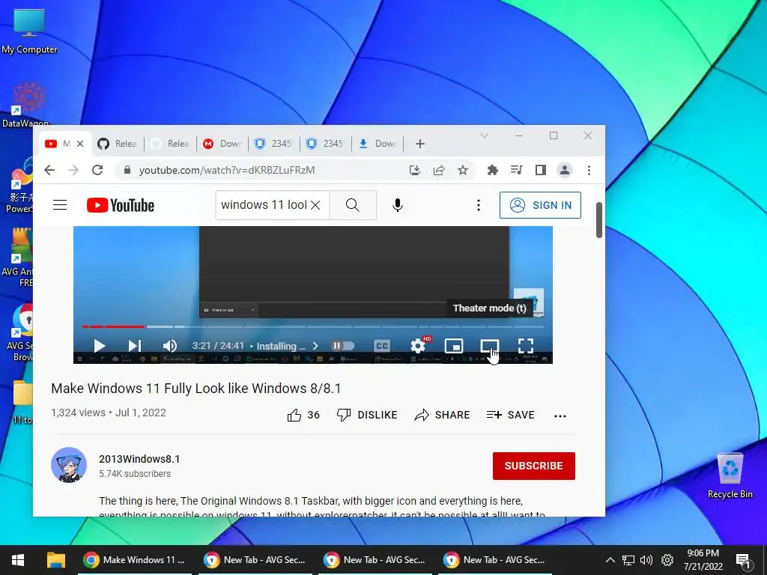Enter full screen video mode
The width and height of the screenshot is (767, 575).
click(525, 346)
